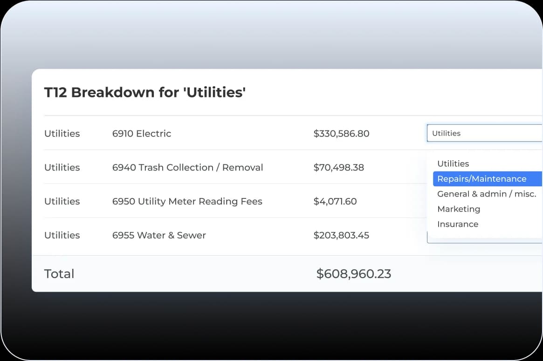Click the $608,960.23 total amount
543x361 pixels.
353,274
